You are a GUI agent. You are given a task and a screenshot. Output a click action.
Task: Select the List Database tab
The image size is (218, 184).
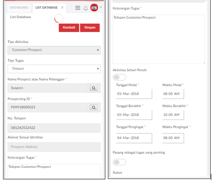pyautogui.click(x=46, y=7)
